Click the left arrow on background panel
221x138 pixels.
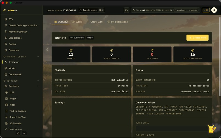47,49
